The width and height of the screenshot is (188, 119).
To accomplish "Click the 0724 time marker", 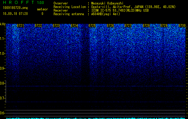I will (74, 26).
